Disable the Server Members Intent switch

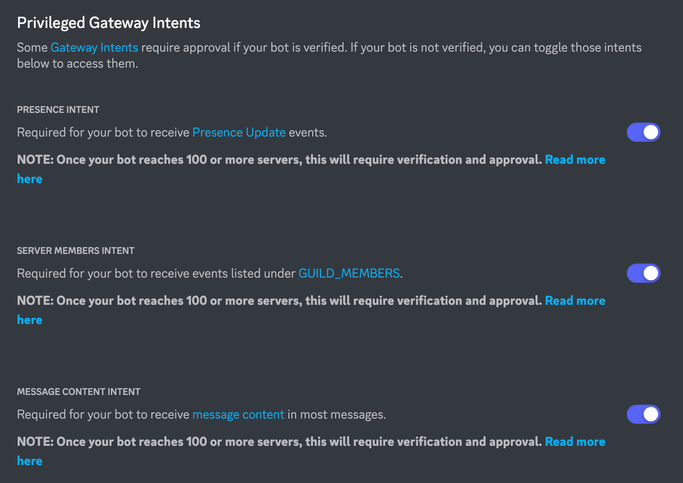pos(643,273)
